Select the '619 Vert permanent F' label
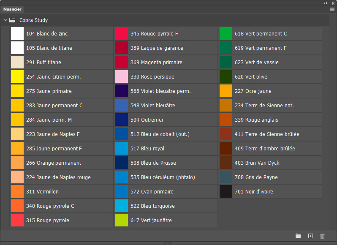This screenshot has height=245, width=337. click(261, 48)
